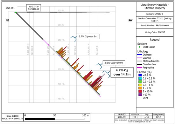This screenshot has height=124, width=175.
Task: Click the downhole survey note text
Action: (x=139, y=121)
